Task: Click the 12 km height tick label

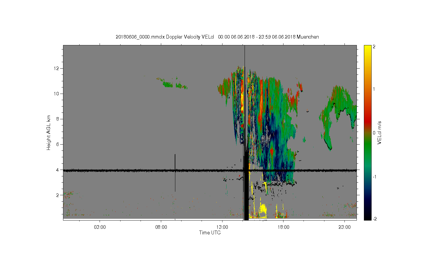Action: click(x=56, y=68)
